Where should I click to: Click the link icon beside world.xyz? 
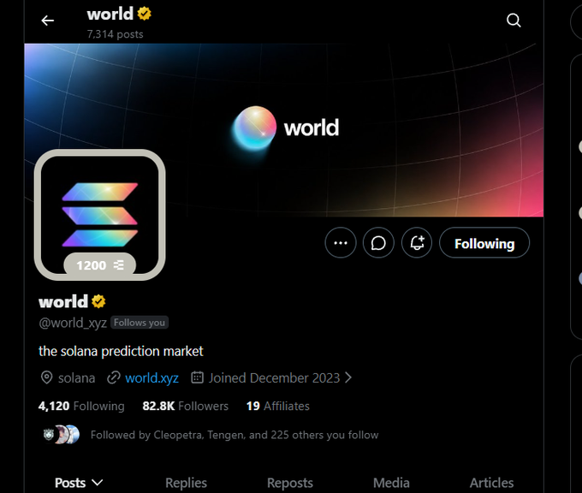114,378
